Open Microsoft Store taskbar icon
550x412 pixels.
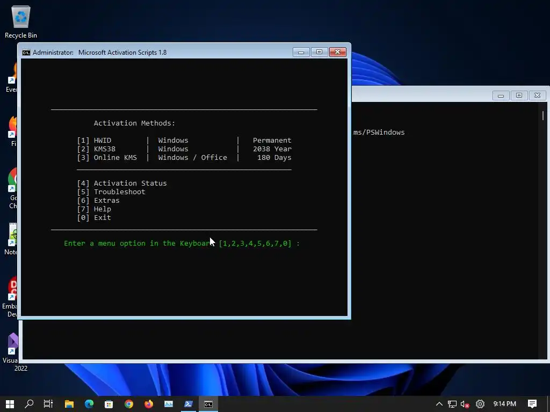coord(108,404)
